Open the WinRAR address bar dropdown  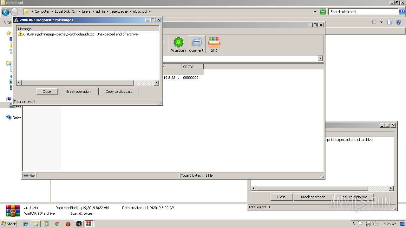coord(320,58)
